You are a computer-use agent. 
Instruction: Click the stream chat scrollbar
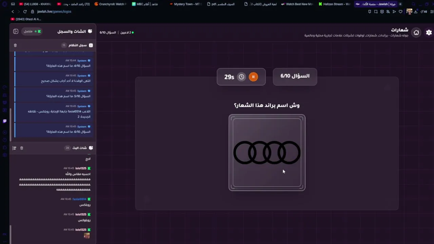click(x=11, y=234)
